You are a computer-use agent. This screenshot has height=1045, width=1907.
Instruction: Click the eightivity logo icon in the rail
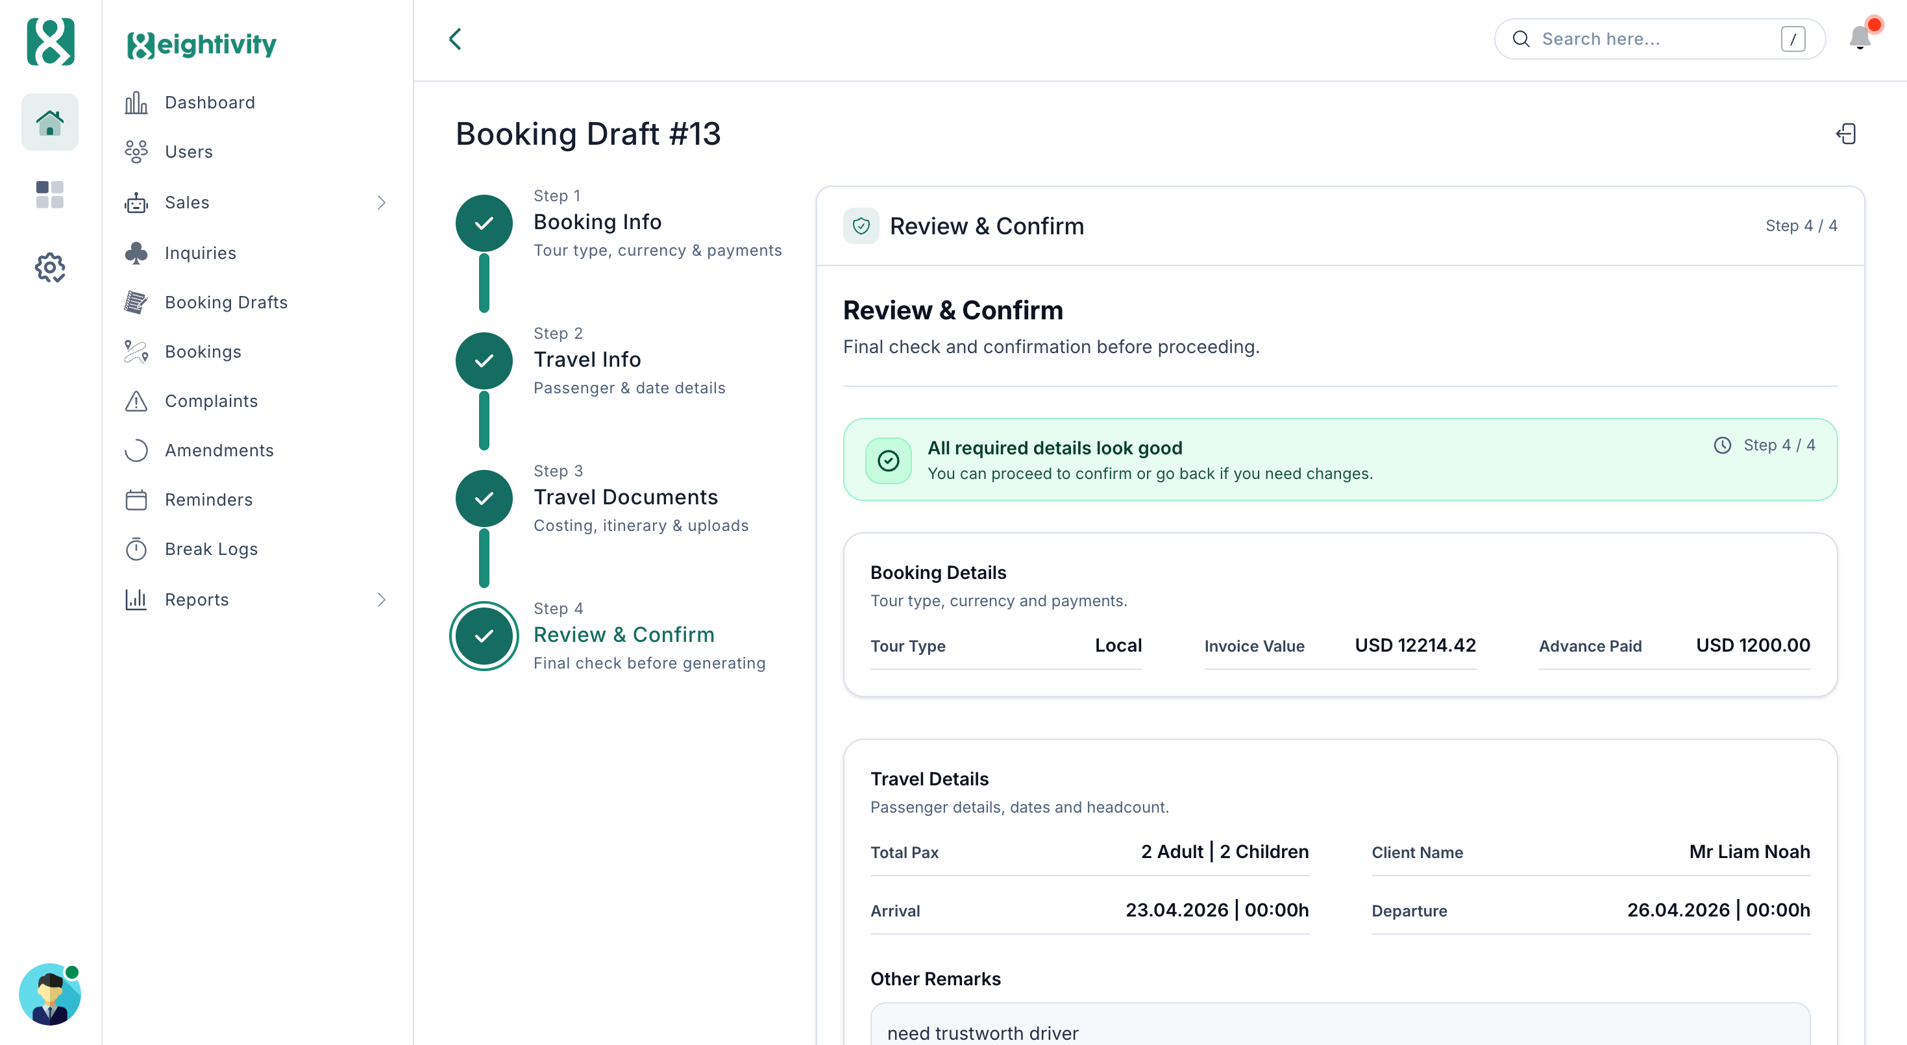tap(51, 42)
